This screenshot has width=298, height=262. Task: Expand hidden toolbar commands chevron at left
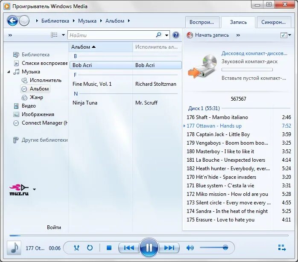[x=10, y=35]
